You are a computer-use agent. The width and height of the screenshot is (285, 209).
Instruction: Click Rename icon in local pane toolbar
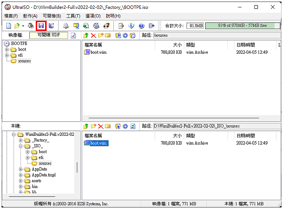(x=108, y=126)
